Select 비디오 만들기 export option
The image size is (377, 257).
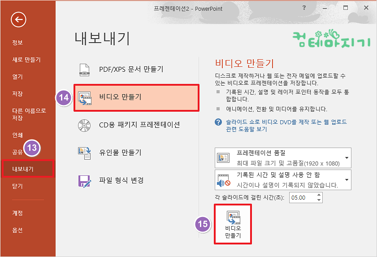coord(136,98)
